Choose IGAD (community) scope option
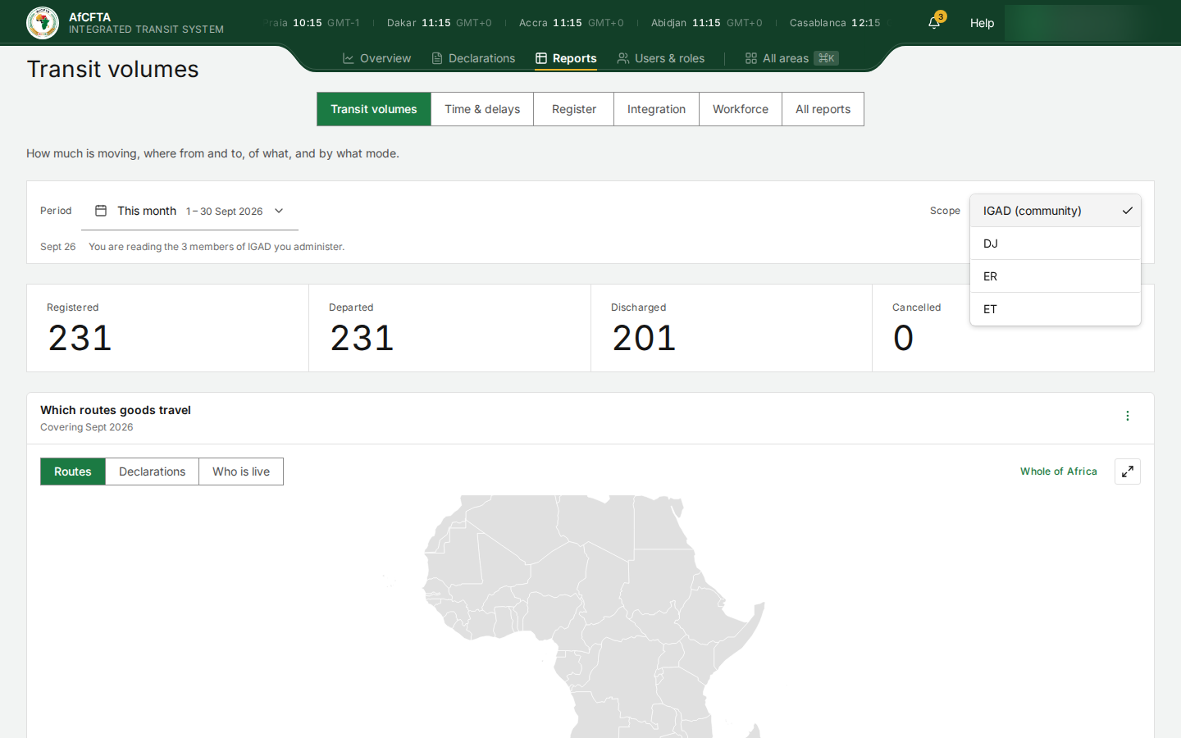The image size is (1181, 738). (x=1056, y=211)
